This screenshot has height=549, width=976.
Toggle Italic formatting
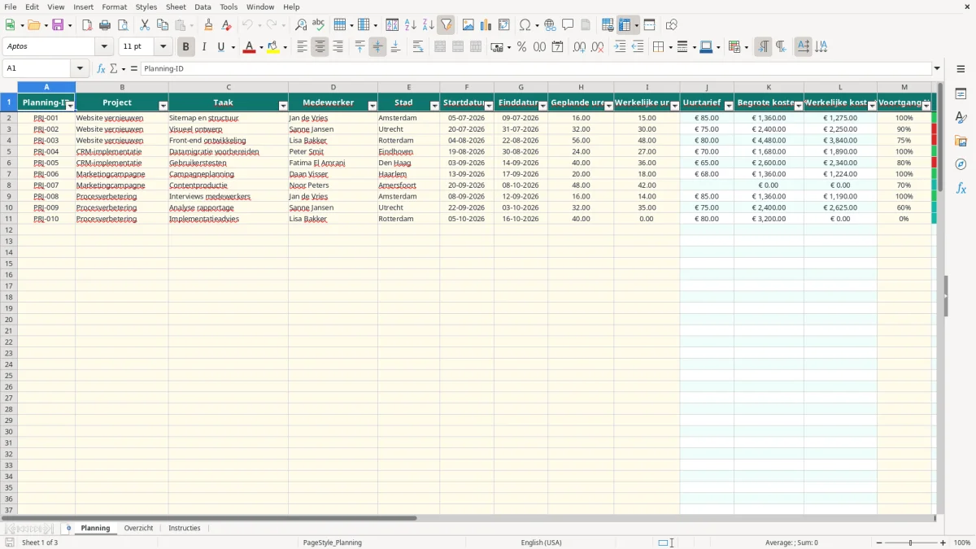204,47
